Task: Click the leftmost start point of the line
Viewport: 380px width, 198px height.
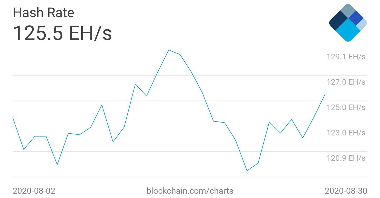Action: click(x=13, y=117)
